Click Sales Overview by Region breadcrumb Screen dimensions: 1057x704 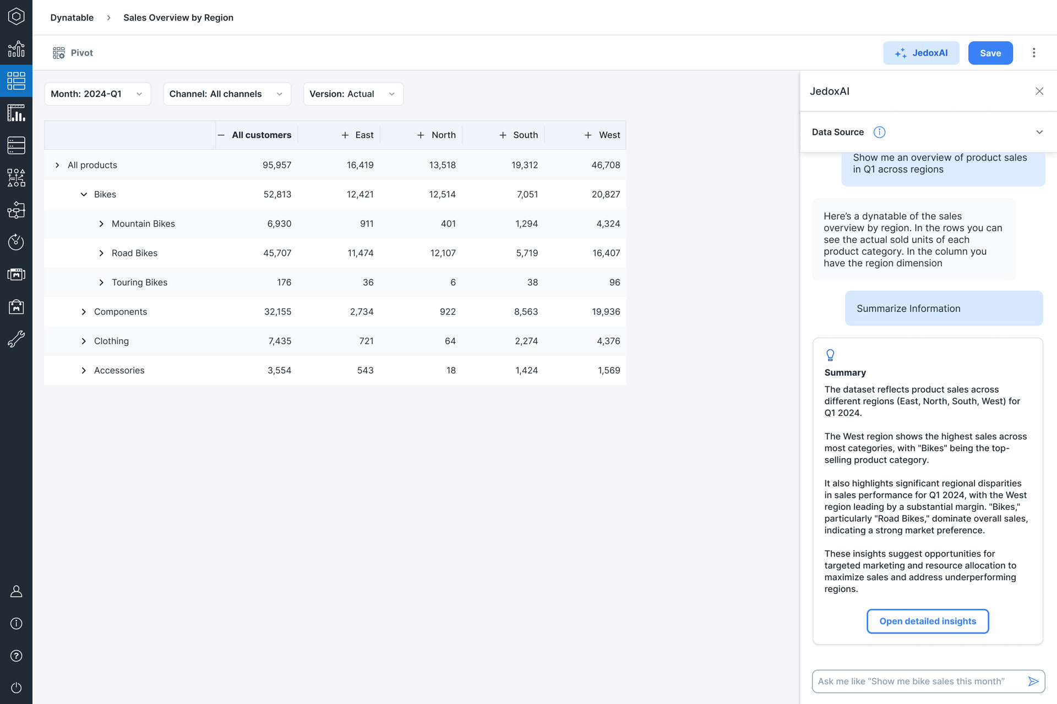pyautogui.click(x=178, y=18)
